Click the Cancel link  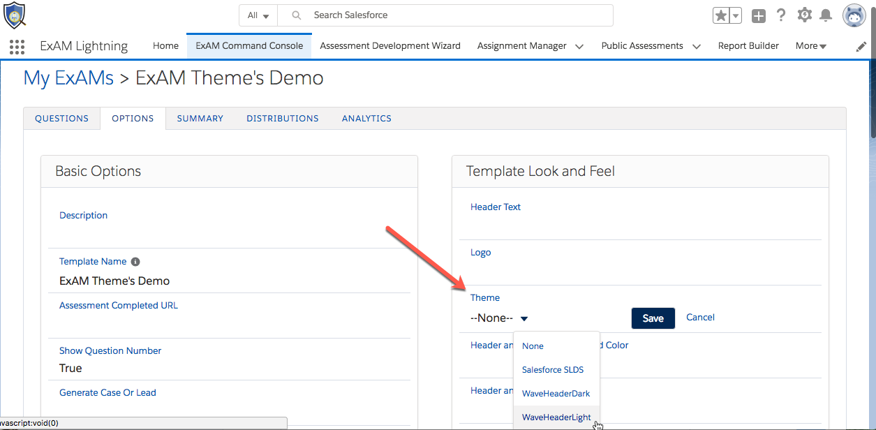point(700,318)
